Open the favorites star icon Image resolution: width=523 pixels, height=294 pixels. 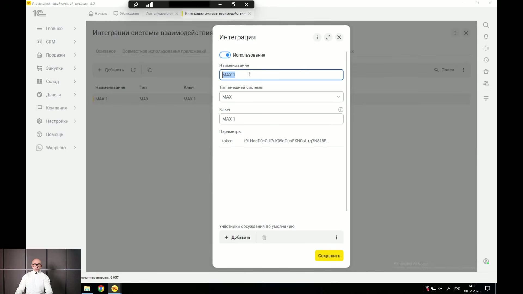tap(486, 72)
